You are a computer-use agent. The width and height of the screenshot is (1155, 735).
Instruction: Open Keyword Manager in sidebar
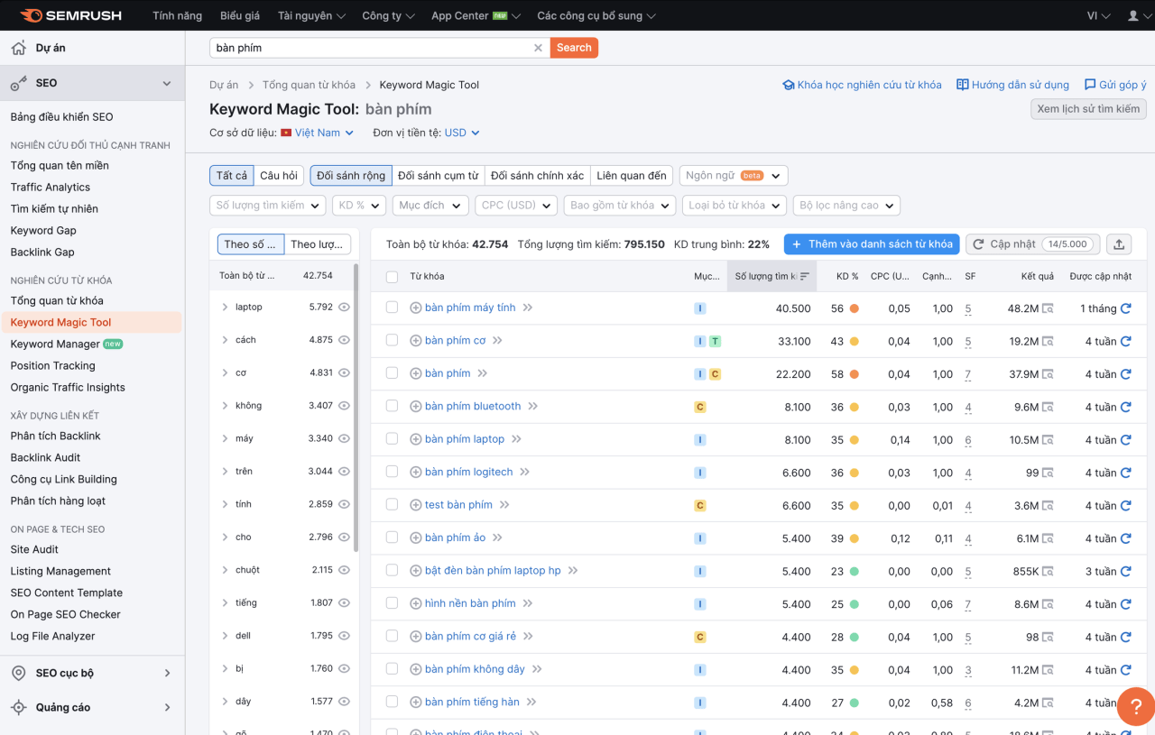[55, 345]
